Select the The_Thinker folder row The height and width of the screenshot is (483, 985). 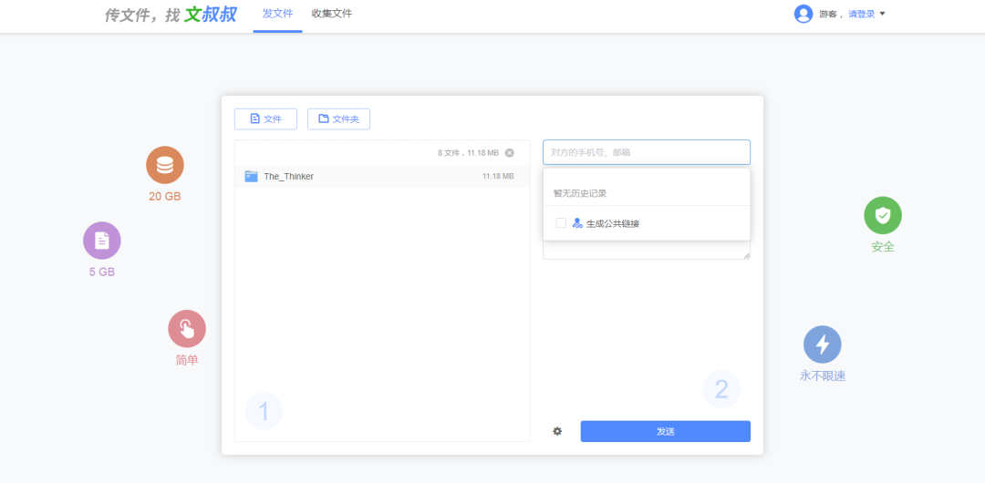click(x=381, y=177)
